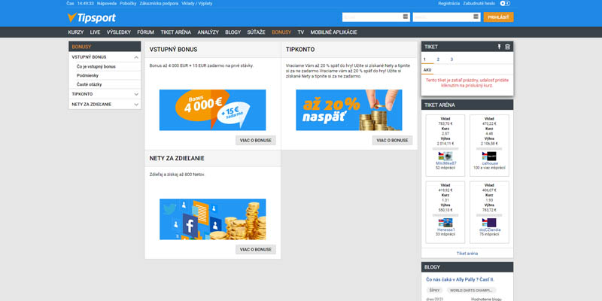
Task: Open Tiket aréna in navigation bar
Action: point(176,32)
